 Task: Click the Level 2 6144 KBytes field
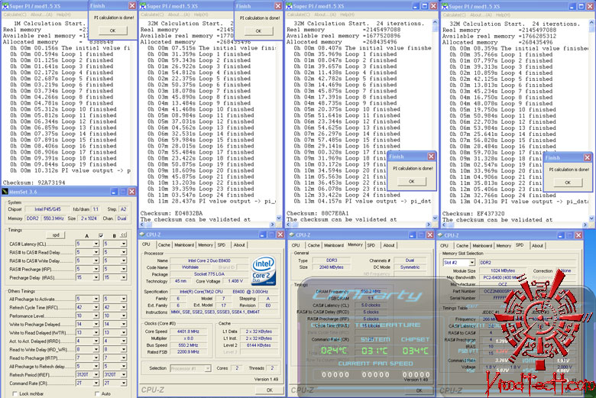258,345
